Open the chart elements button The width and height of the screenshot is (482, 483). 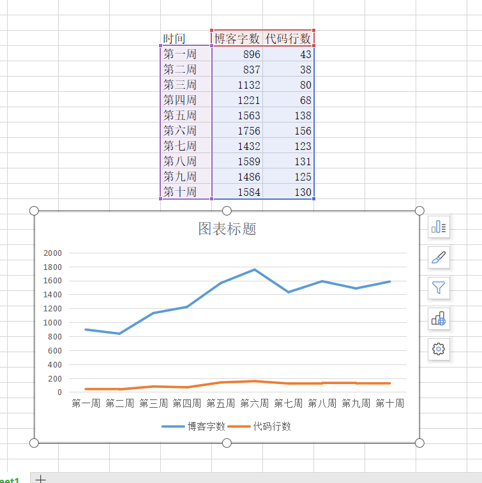point(439,227)
